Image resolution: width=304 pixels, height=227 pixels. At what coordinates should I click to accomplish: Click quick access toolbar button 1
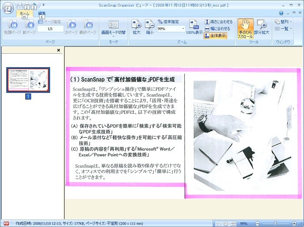click(20, 7)
